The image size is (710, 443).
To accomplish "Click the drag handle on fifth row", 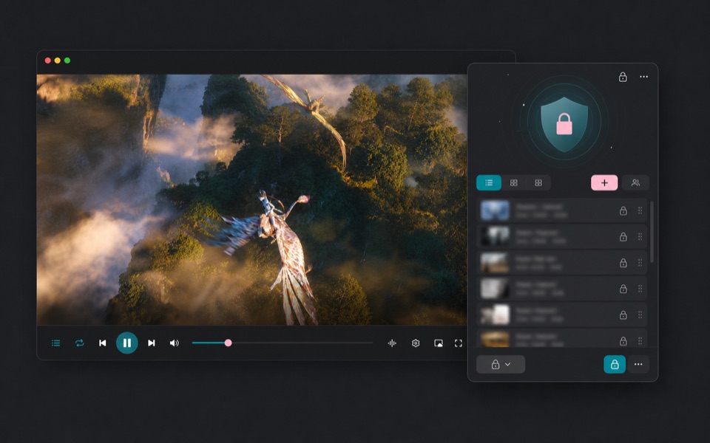I will [x=640, y=315].
